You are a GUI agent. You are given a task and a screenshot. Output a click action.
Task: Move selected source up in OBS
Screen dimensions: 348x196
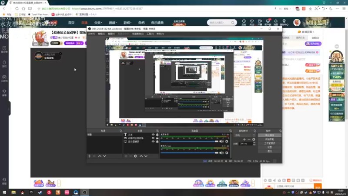tap(141, 156)
